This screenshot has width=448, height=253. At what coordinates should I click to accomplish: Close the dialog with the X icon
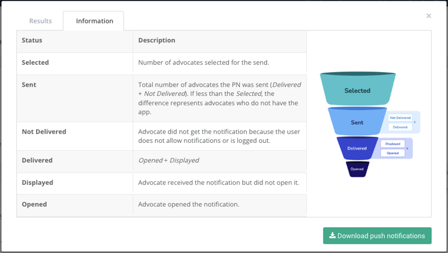coord(428,15)
